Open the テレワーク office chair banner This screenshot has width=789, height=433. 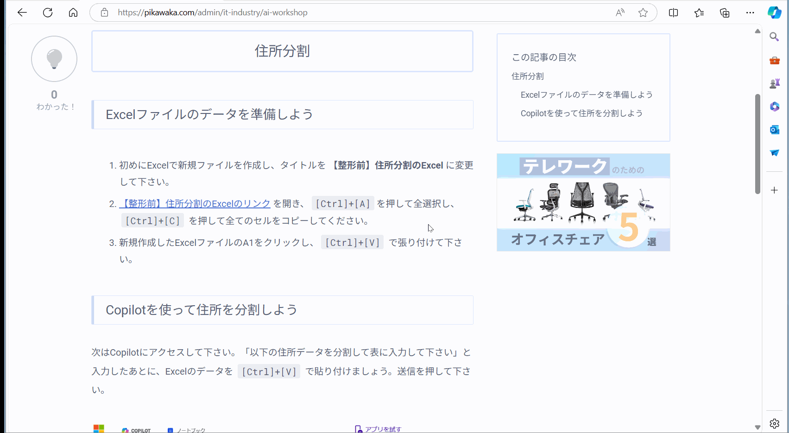[x=583, y=202]
